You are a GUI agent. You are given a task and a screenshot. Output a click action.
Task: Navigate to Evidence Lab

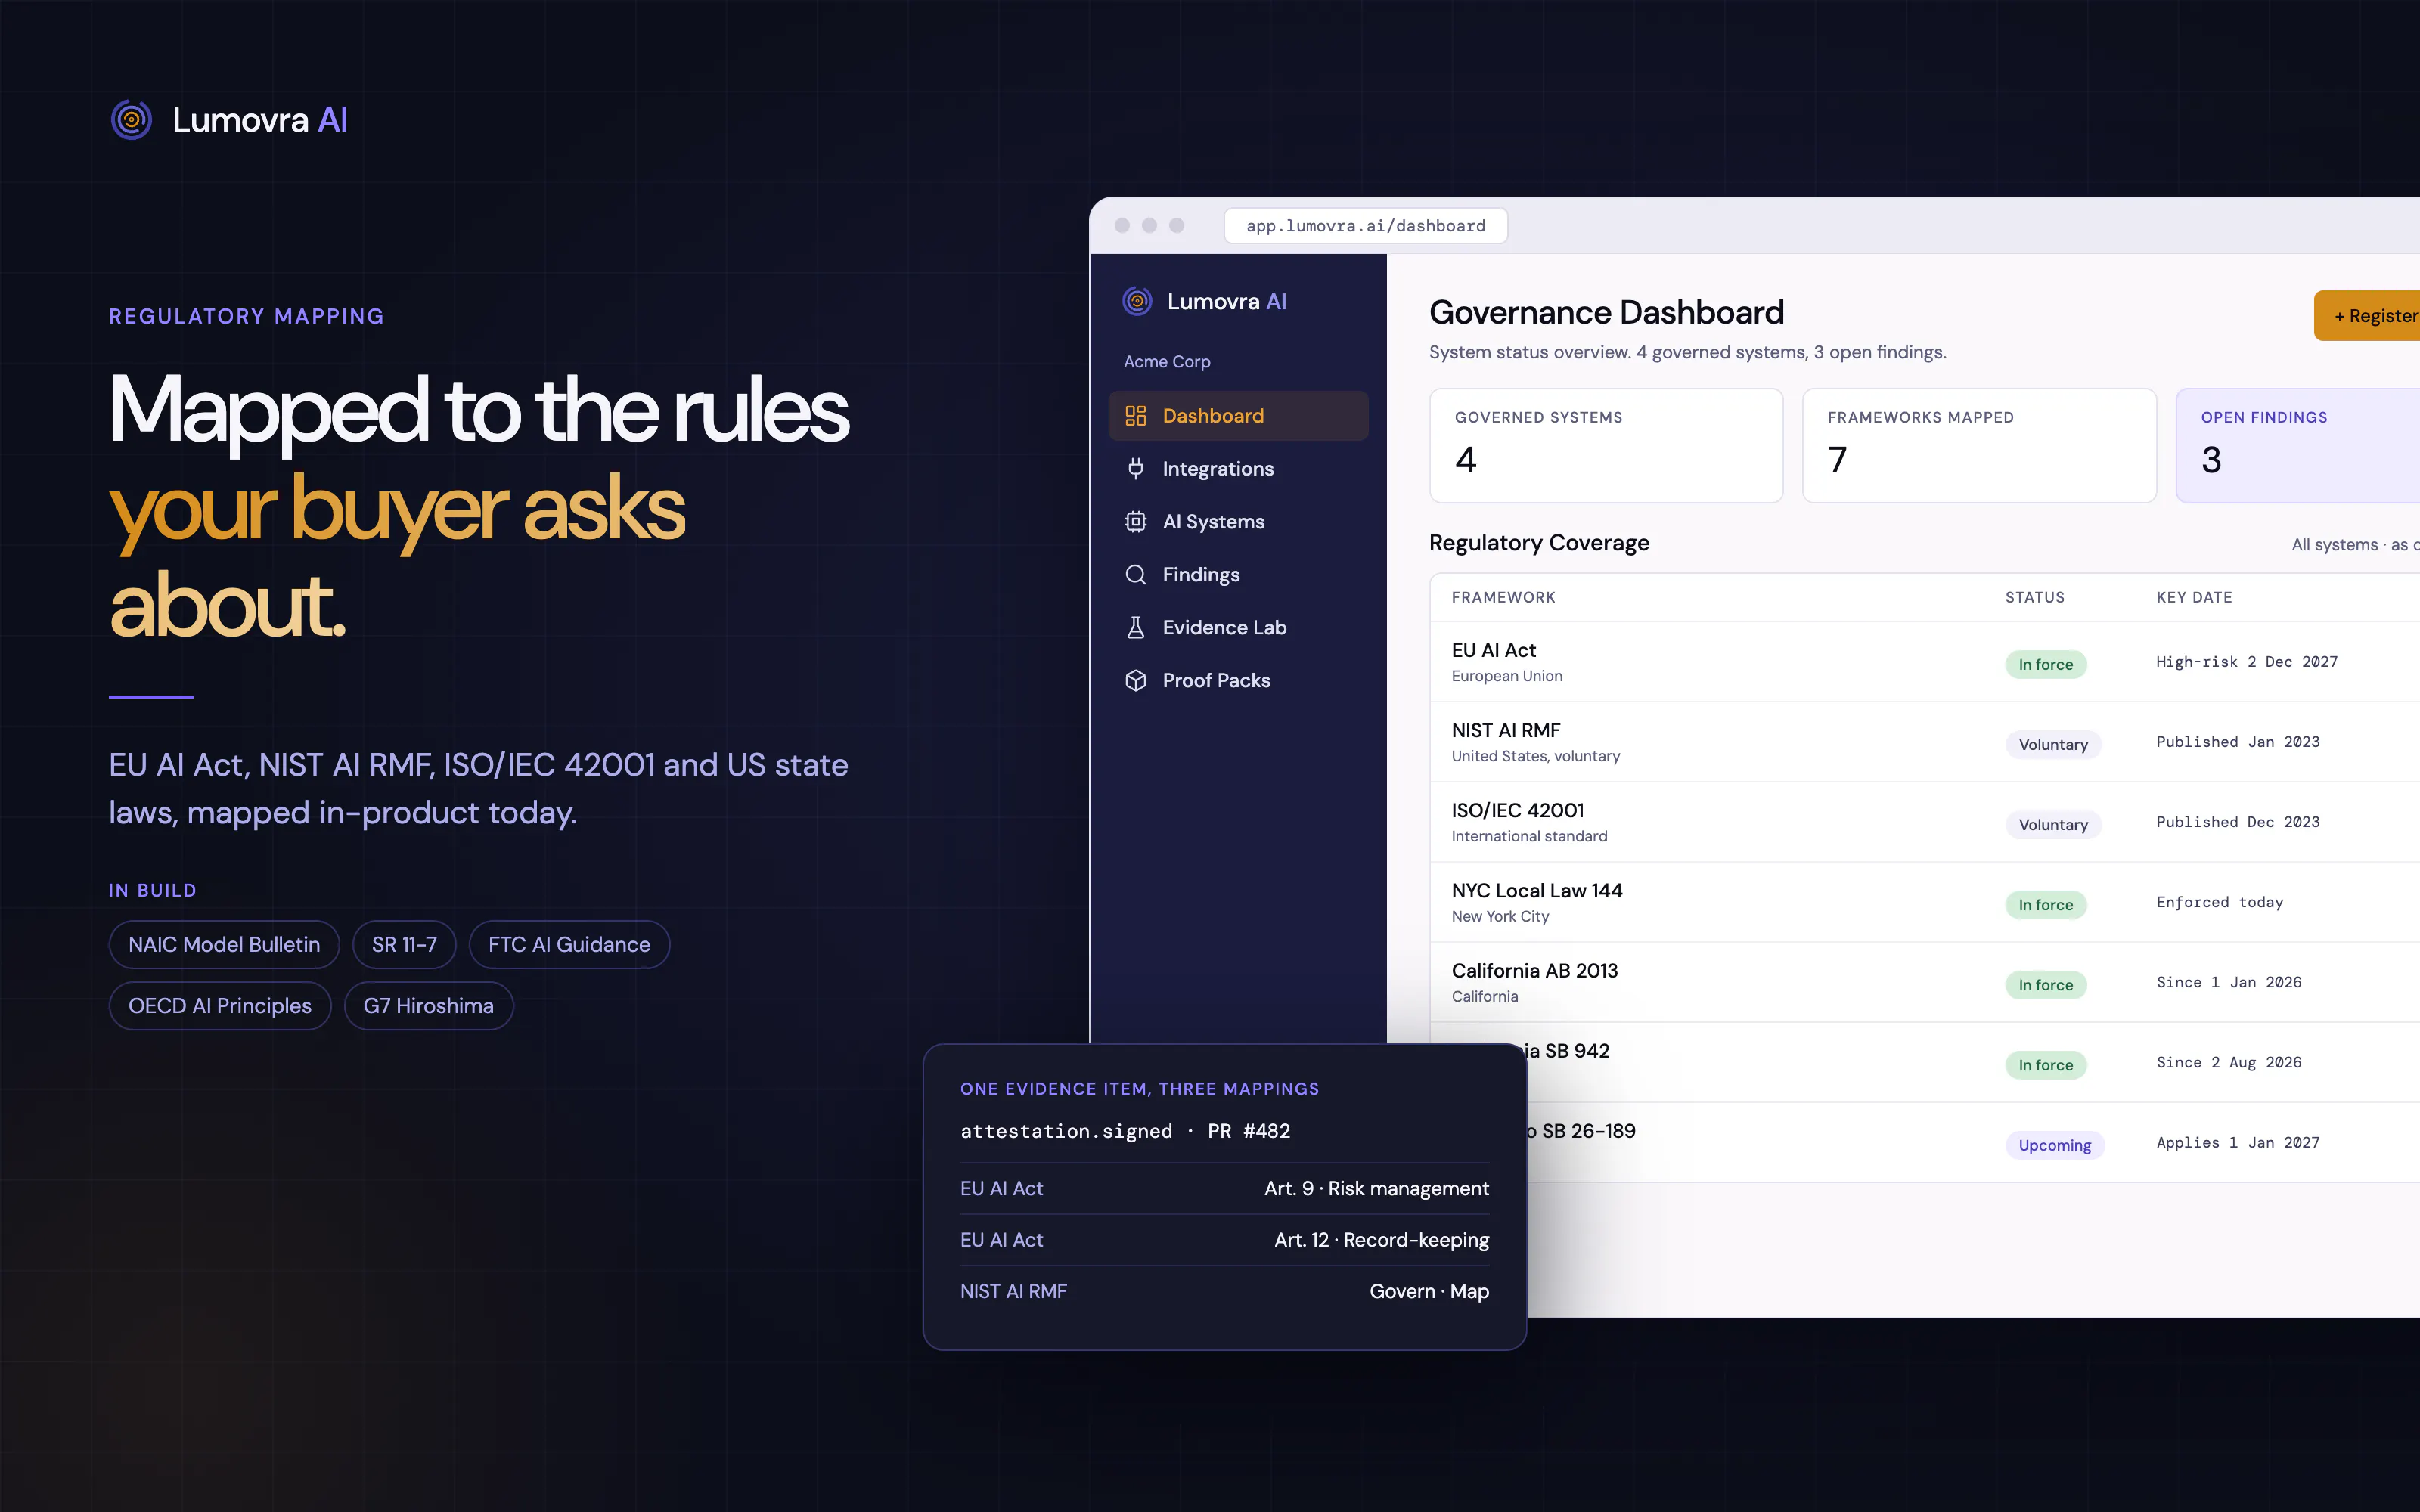pos(1238,627)
